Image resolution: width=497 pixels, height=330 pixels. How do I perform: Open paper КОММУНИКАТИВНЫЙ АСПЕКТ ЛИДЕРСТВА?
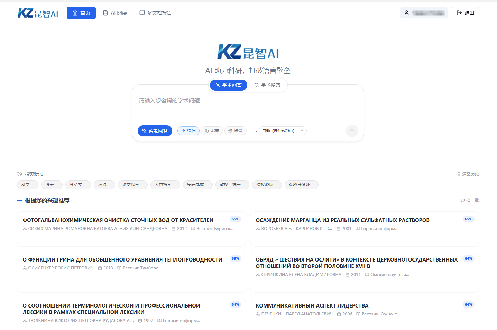click(x=312, y=306)
